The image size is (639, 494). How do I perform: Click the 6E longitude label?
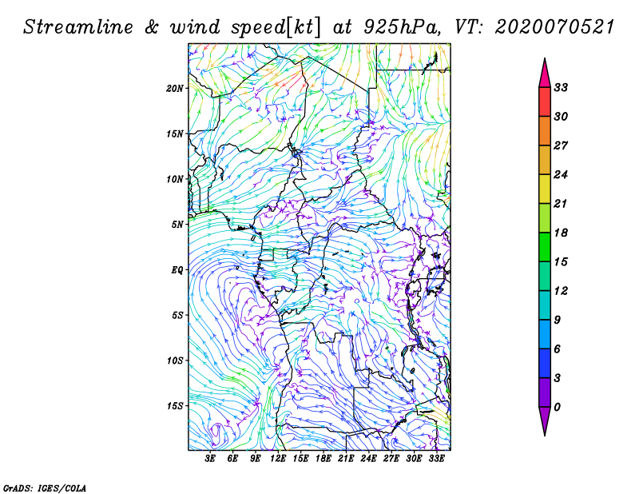coord(232,459)
